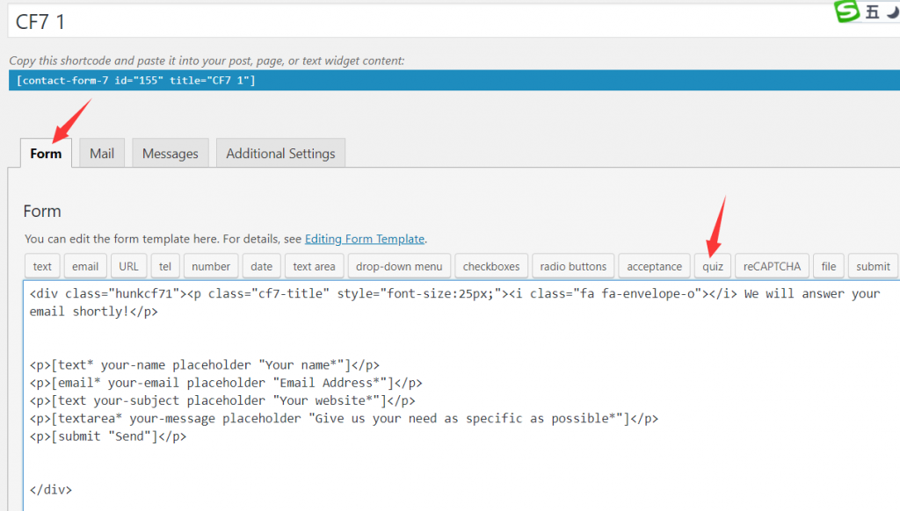The image size is (900, 511).
Task: Insert a date field tag
Action: click(x=261, y=266)
